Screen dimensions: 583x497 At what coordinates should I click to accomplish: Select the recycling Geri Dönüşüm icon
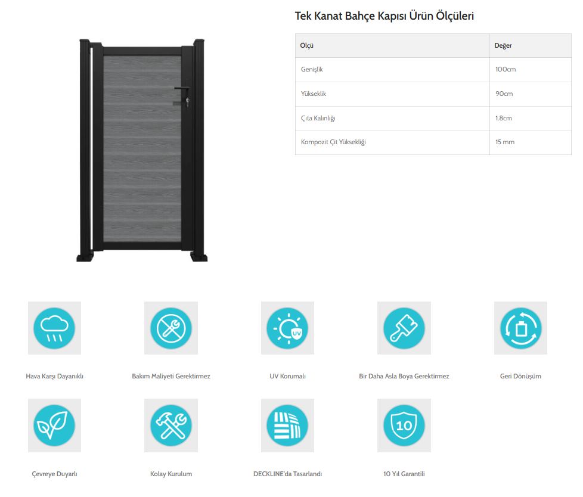pos(520,328)
